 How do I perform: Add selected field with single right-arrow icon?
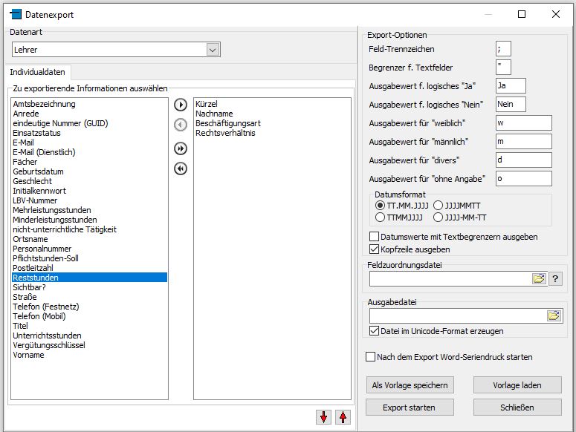click(x=181, y=105)
